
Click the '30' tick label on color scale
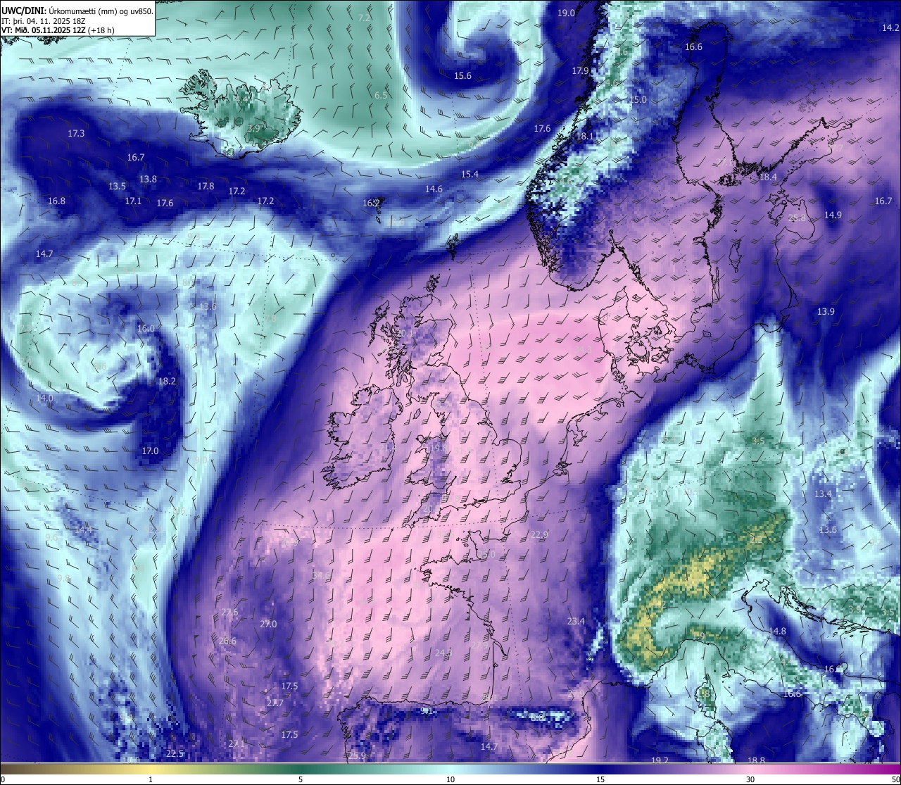[750, 779]
